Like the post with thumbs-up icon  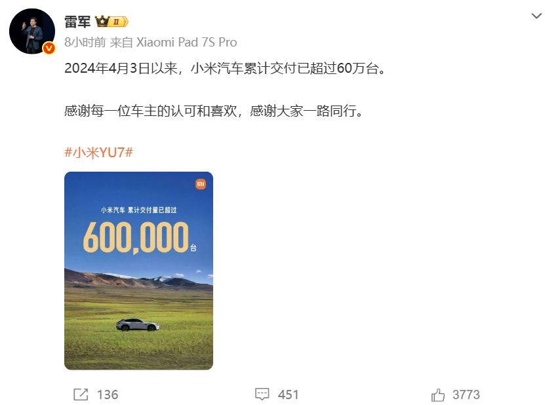click(x=438, y=395)
